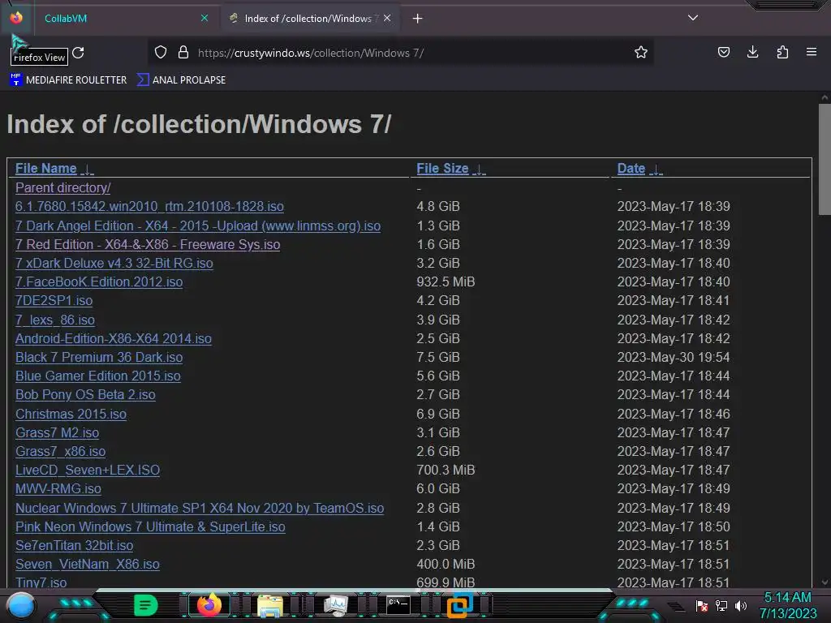Viewport: 831px width, 623px height.
Task: Download MWV-RMG.iso
Action: [58, 488]
